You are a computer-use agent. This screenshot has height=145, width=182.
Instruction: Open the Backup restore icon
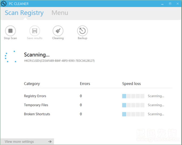click(83, 31)
